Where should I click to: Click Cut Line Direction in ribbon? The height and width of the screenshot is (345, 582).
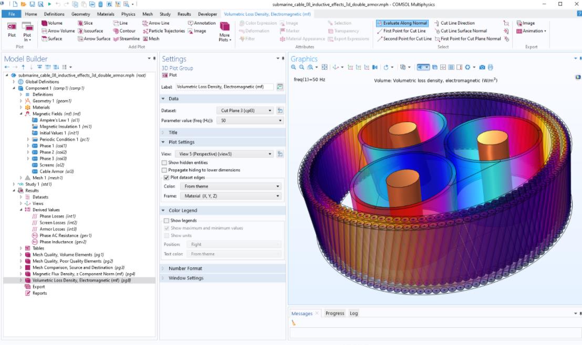pos(454,23)
